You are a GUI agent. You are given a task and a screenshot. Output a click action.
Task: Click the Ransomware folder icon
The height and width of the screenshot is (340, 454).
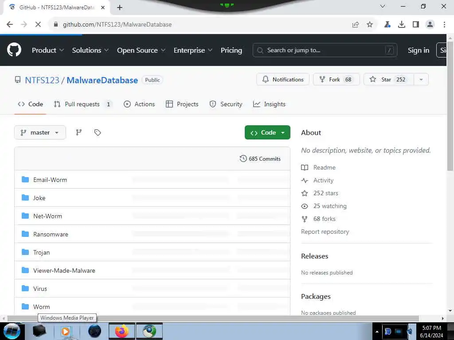pos(25,234)
